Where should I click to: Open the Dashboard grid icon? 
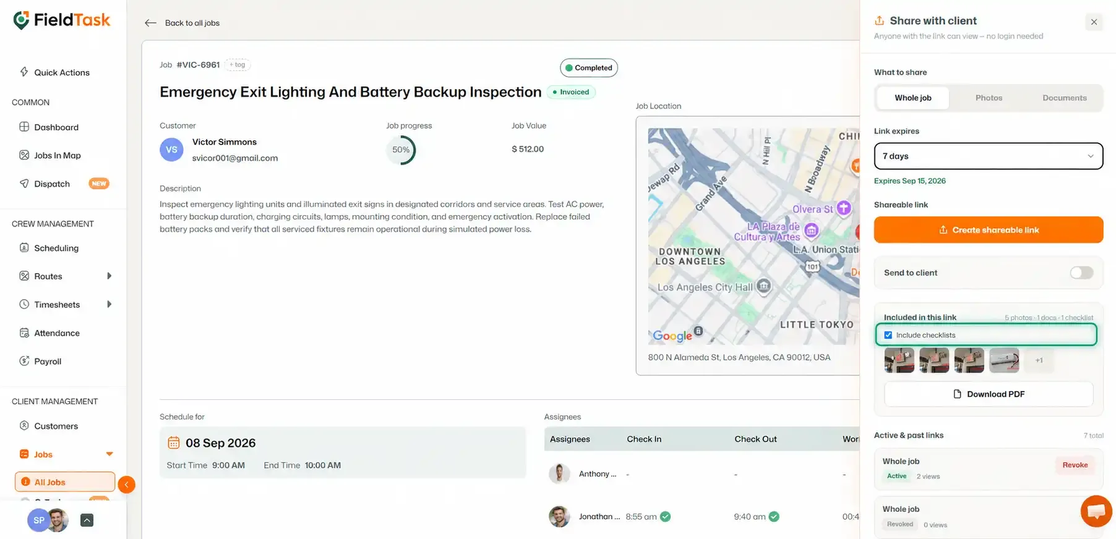[24, 127]
